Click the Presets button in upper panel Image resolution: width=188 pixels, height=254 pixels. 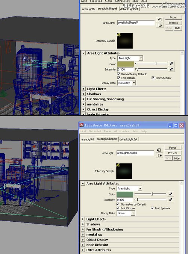[x=173, y=23]
